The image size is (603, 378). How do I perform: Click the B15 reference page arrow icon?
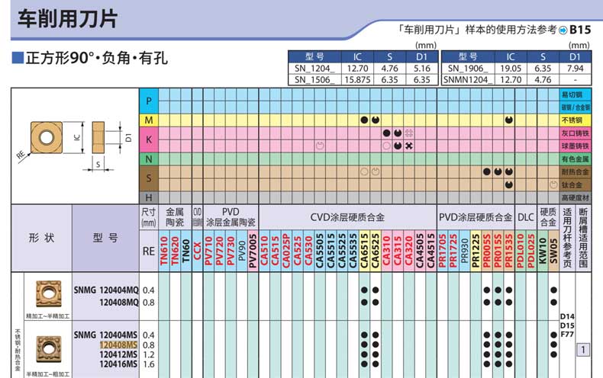563,30
